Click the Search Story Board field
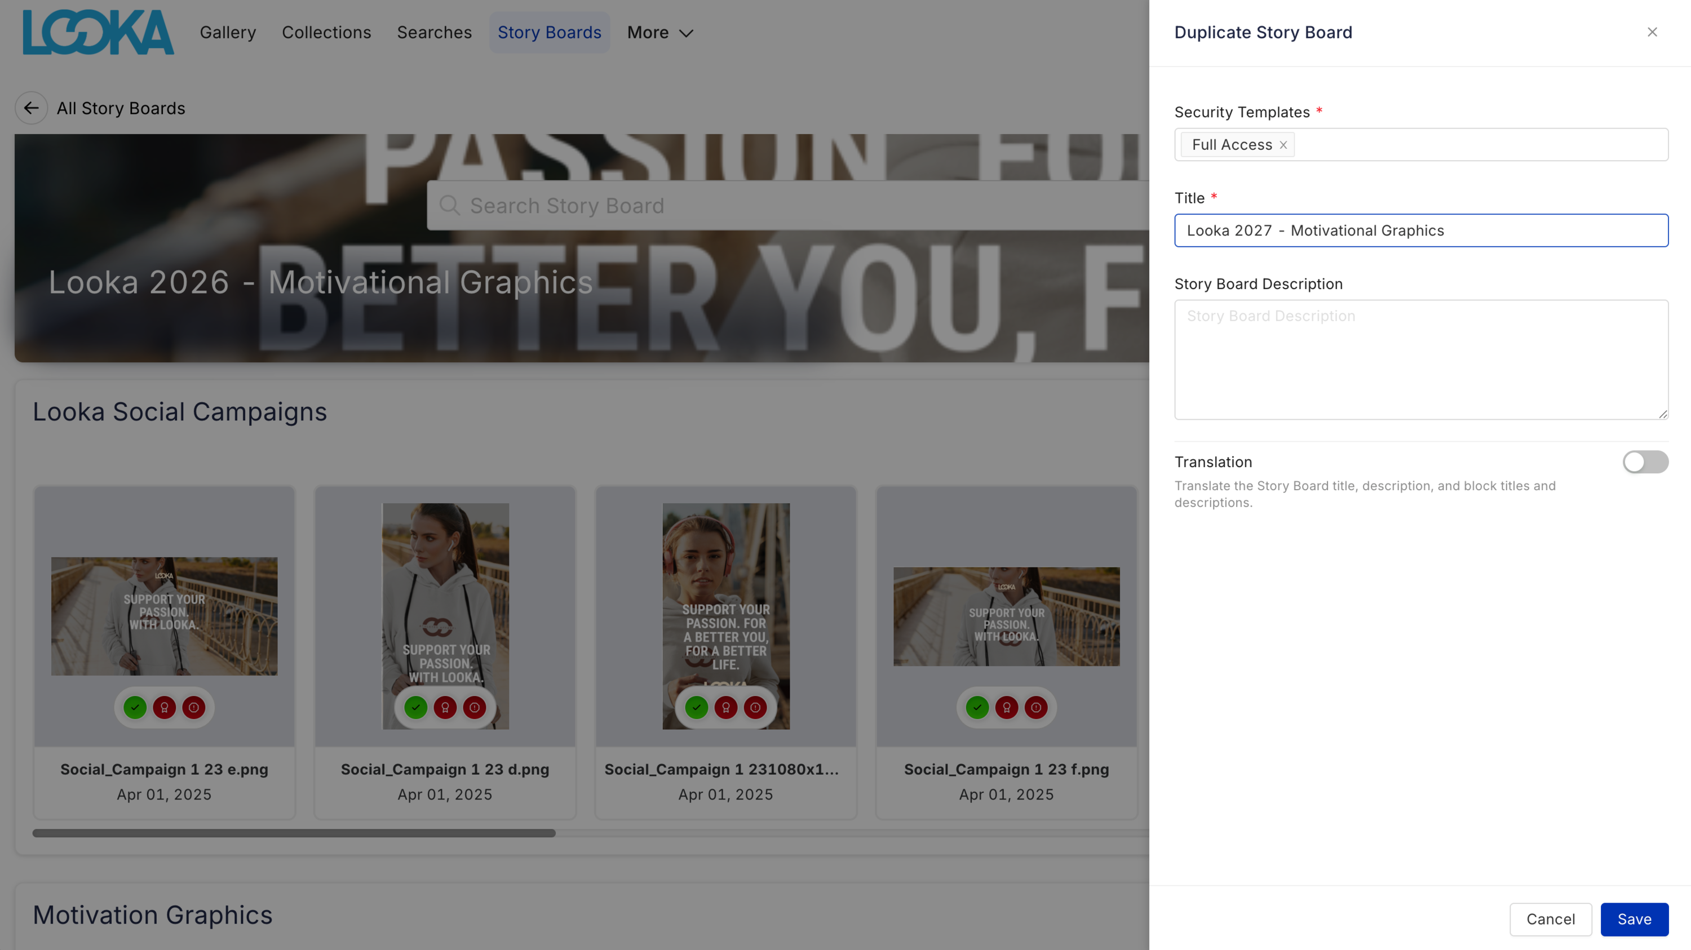Viewport: 1691px width, 950px height. tap(788, 205)
